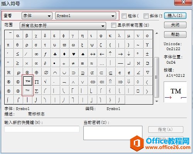Click the symbol grid scroll-down arrow

(x=157, y=102)
